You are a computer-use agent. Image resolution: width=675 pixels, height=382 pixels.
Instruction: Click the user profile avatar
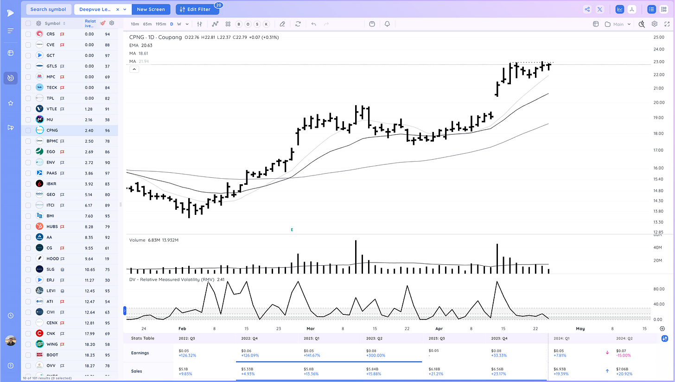tap(10, 341)
